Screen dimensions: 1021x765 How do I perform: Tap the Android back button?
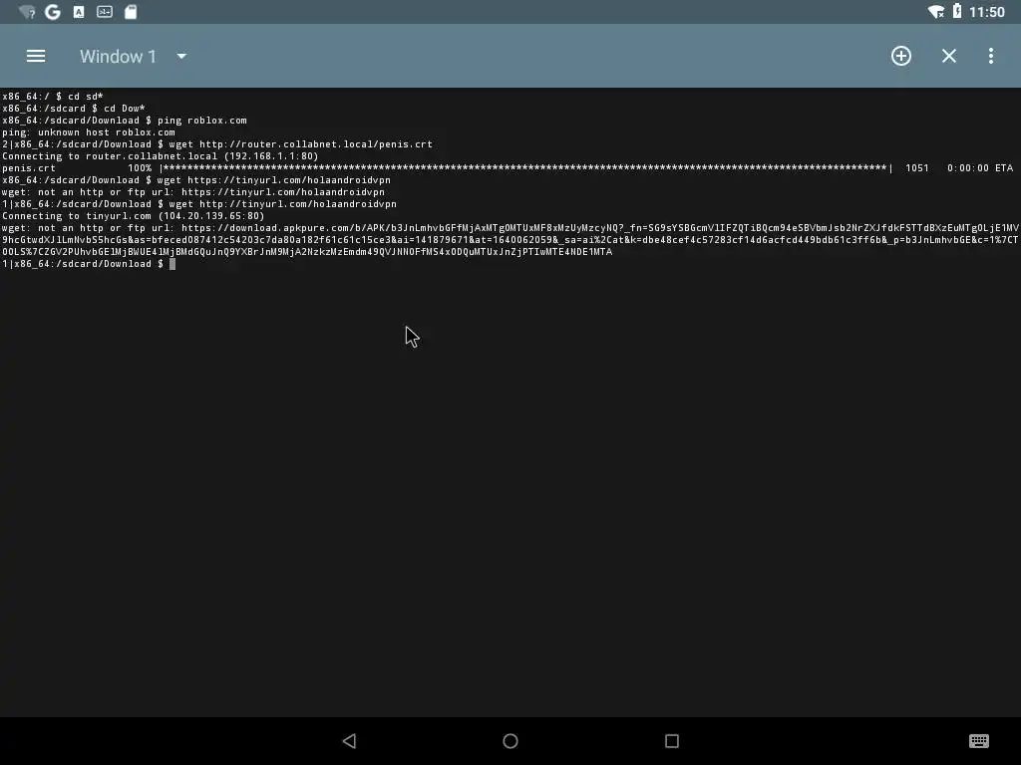[x=350, y=741]
